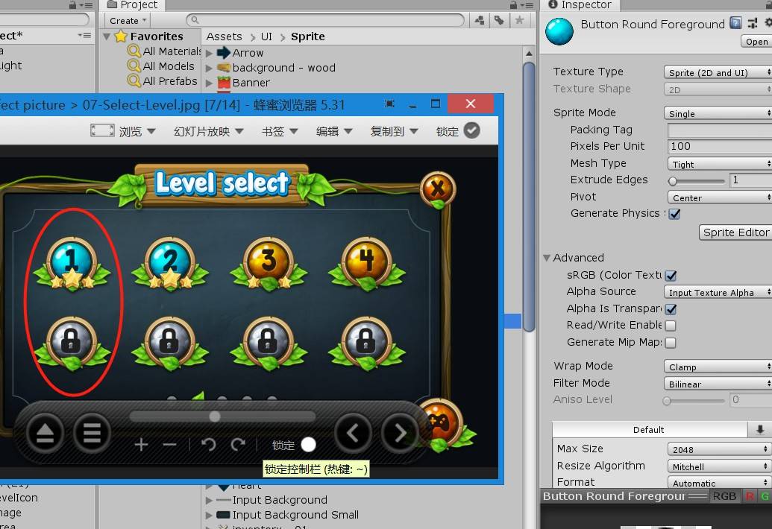
Task: Select the All Models favorites search
Action: point(161,66)
